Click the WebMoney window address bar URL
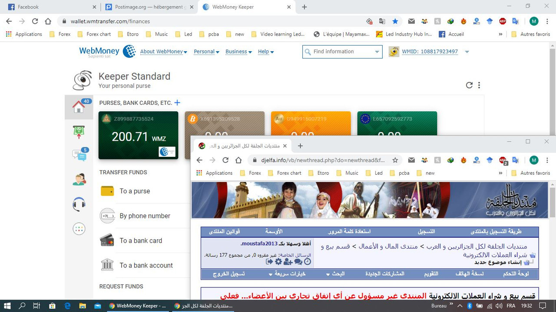The image size is (556, 312). (110, 21)
